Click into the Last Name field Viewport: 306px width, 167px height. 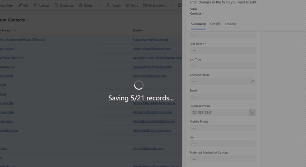pyautogui.click(x=222, y=50)
